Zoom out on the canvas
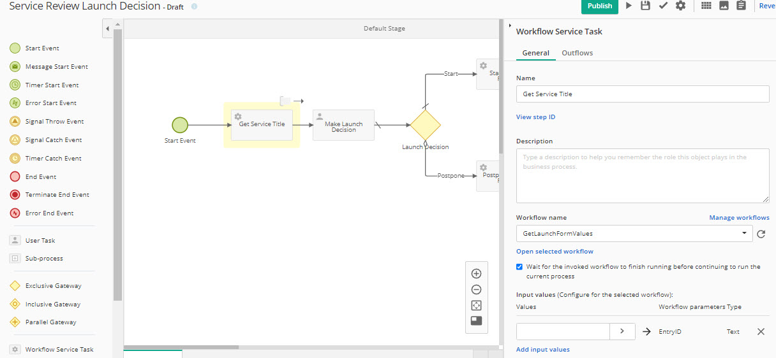 [x=476, y=290]
